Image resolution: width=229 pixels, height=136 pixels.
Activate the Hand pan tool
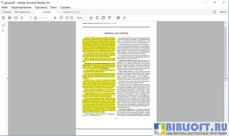(62, 18)
